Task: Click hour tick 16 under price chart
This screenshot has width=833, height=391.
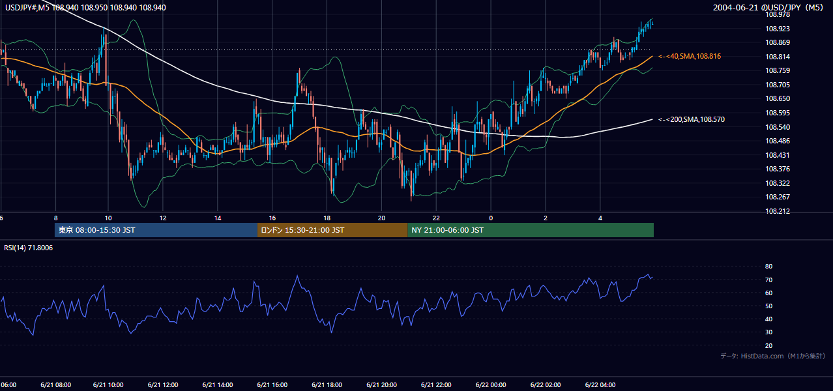Action: (272, 218)
